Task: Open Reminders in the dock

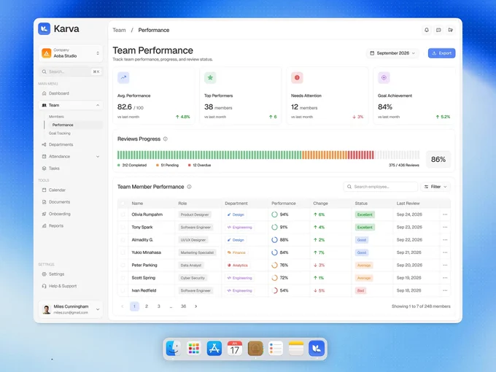Action: point(276,348)
